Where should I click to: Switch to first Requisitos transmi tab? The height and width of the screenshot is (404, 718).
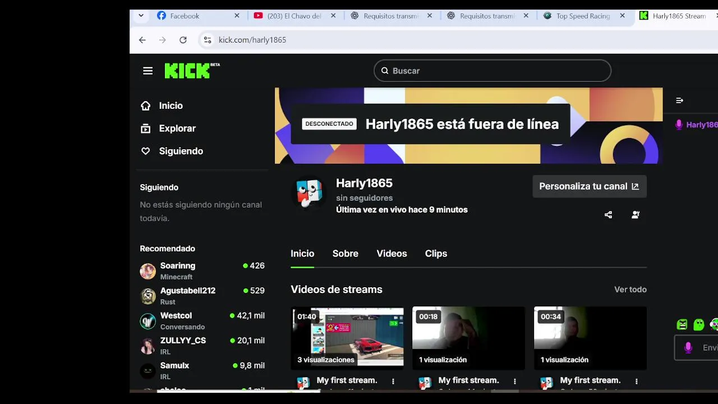coord(391,16)
